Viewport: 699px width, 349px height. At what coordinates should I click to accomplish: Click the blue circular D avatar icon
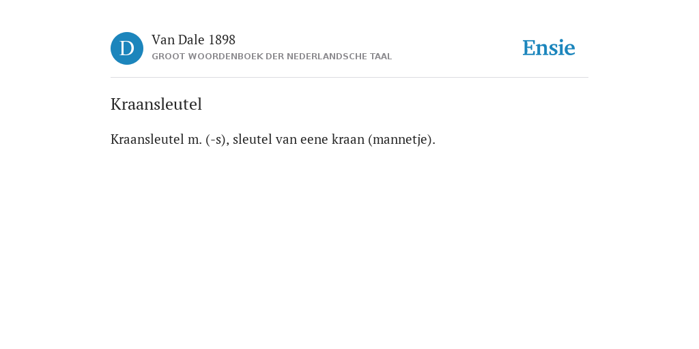pos(127,48)
